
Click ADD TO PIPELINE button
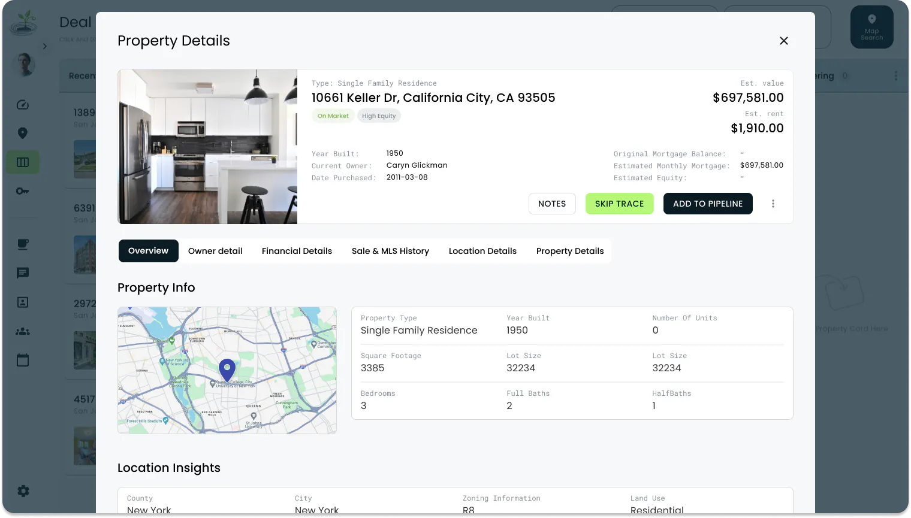pos(708,204)
